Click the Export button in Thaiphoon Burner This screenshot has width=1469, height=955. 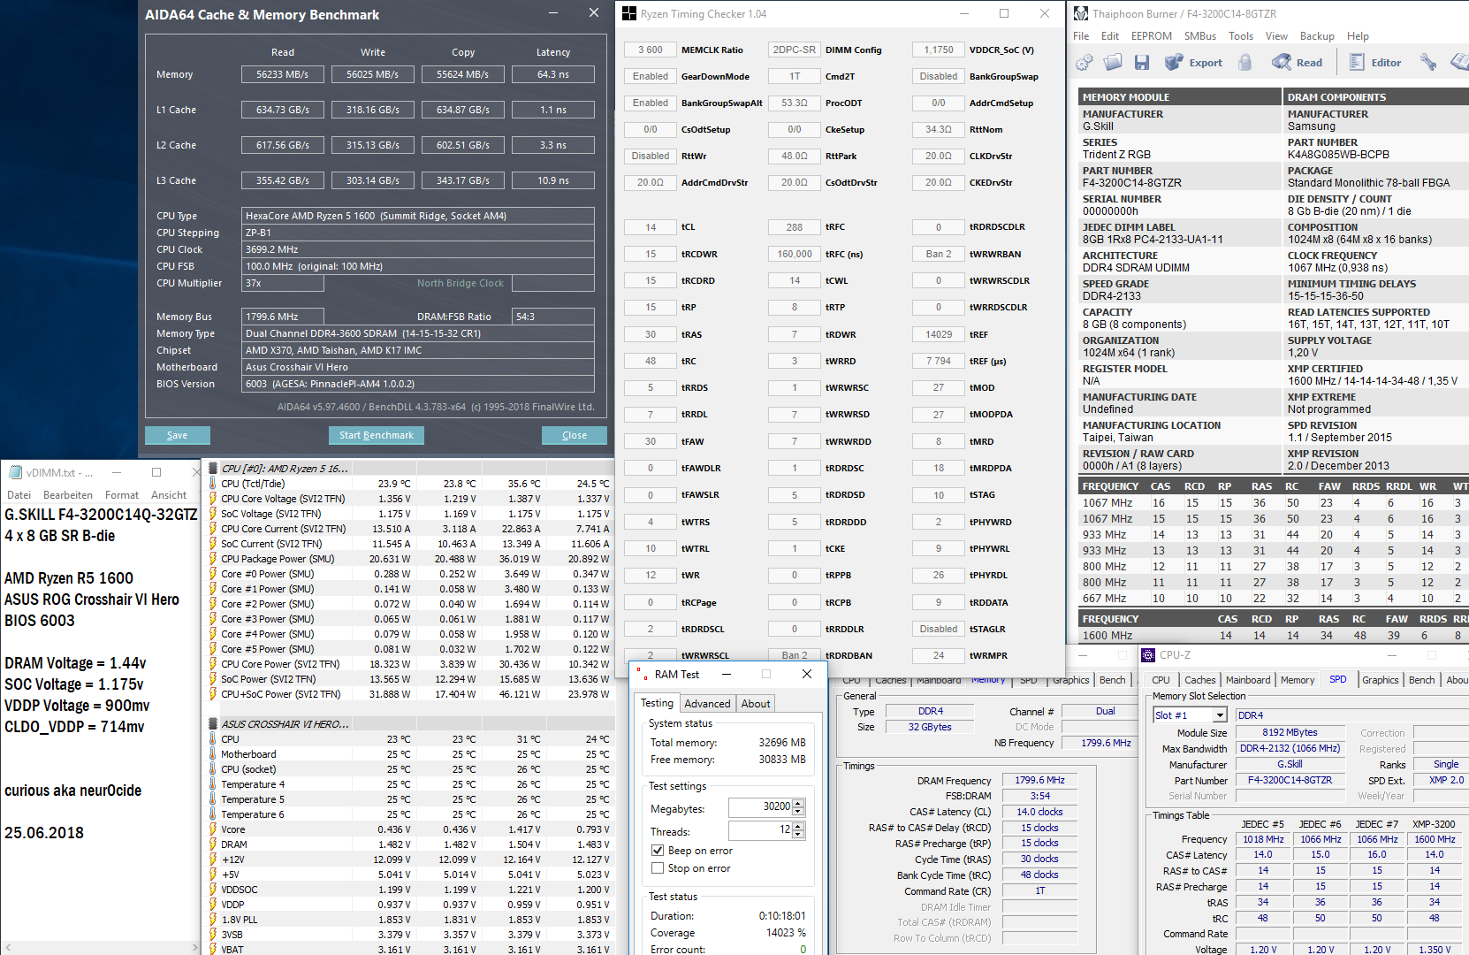pos(1194,62)
